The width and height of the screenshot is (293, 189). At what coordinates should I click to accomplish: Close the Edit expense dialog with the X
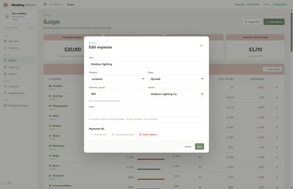201,46
